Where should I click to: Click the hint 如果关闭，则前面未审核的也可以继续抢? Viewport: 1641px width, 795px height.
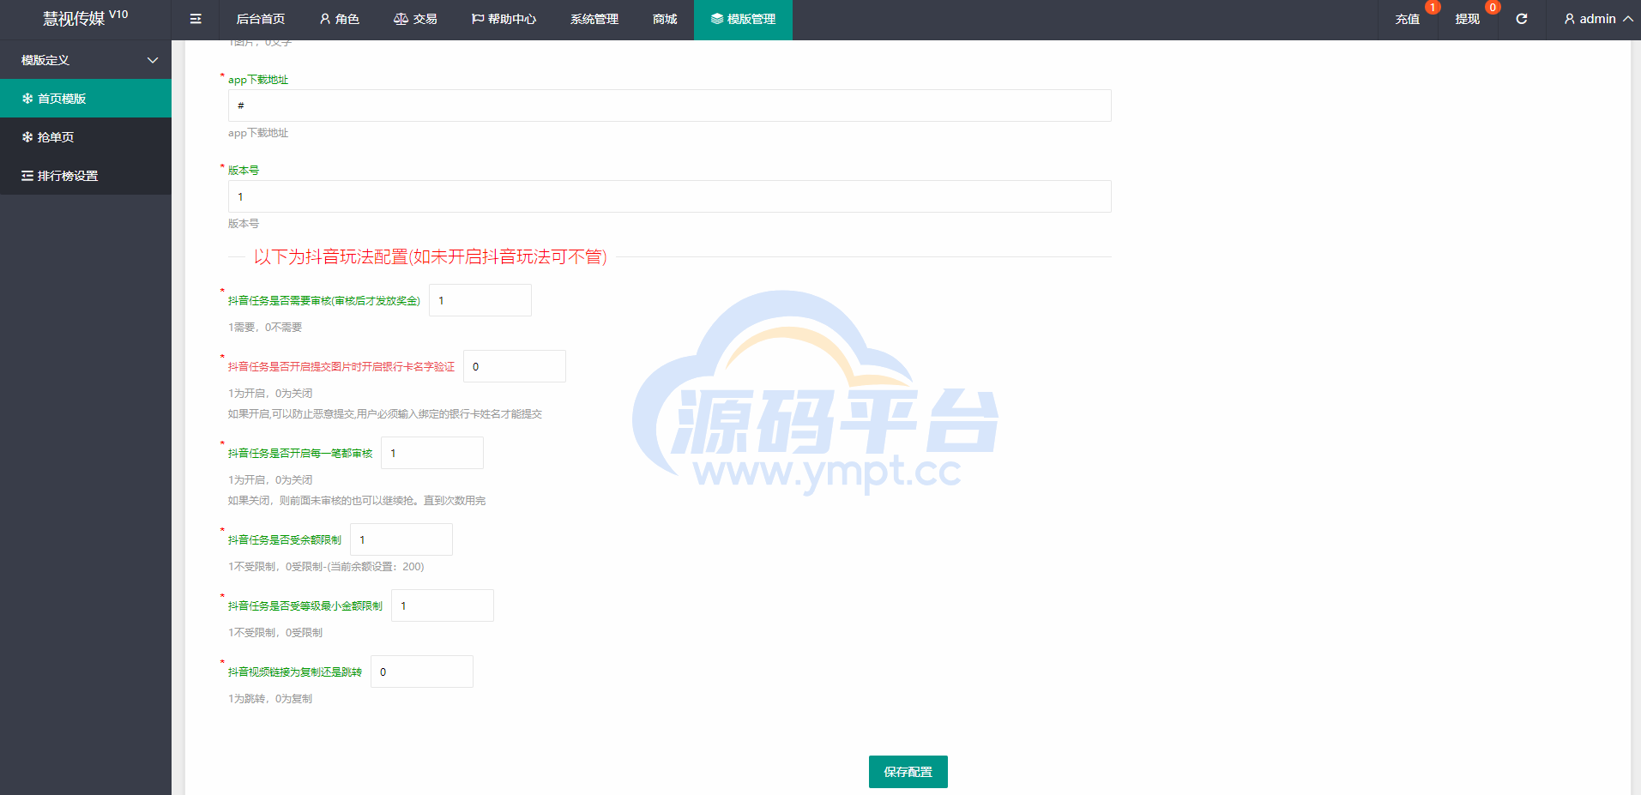(x=357, y=501)
